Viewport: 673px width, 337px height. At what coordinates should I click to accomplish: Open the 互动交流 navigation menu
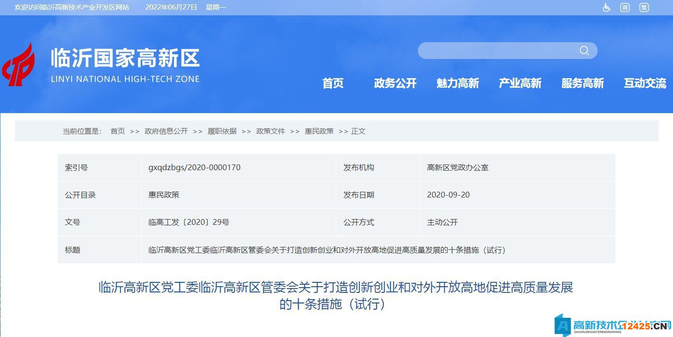click(645, 83)
